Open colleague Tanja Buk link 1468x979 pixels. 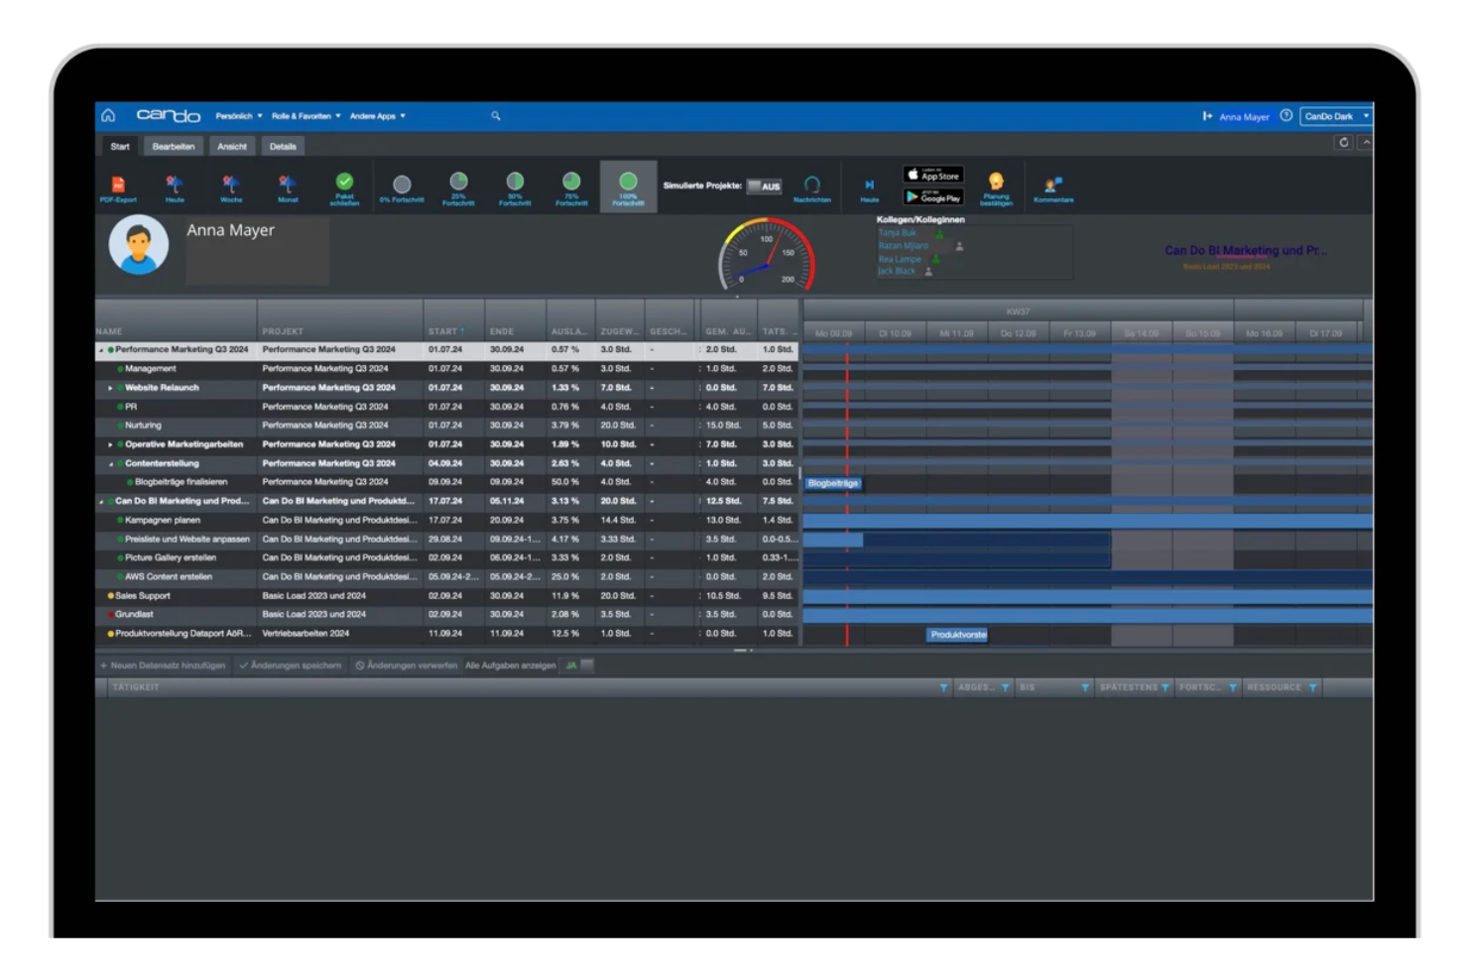pyautogui.click(x=898, y=233)
